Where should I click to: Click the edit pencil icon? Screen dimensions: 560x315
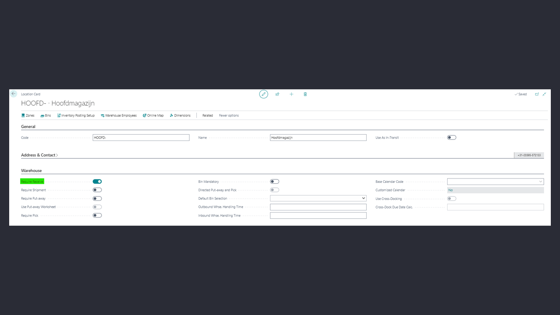click(x=263, y=94)
